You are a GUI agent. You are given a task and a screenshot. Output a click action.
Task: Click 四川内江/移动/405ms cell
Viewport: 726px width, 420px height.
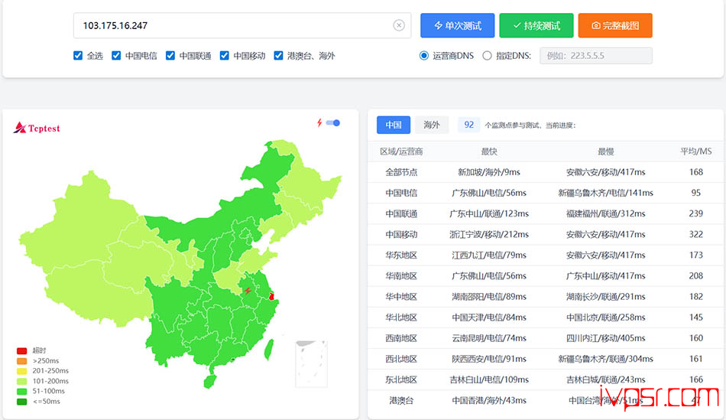pyautogui.click(x=605, y=338)
